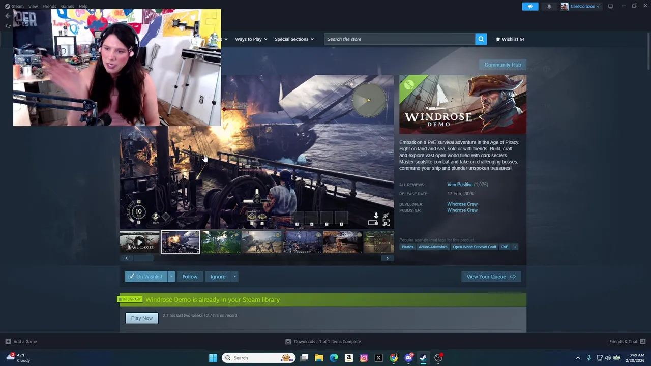This screenshot has height=366, width=651.
Task: Open the notifications bell
Action: tap(549, 6)
